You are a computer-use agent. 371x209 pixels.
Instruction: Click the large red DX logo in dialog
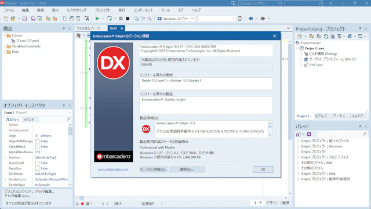pos(114,63)
